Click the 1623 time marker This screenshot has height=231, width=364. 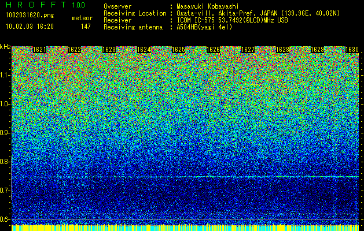pos(109,50)
